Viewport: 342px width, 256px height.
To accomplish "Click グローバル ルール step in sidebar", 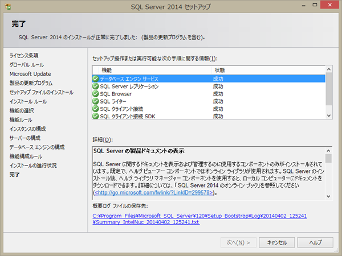I will (x=27, y=65).
